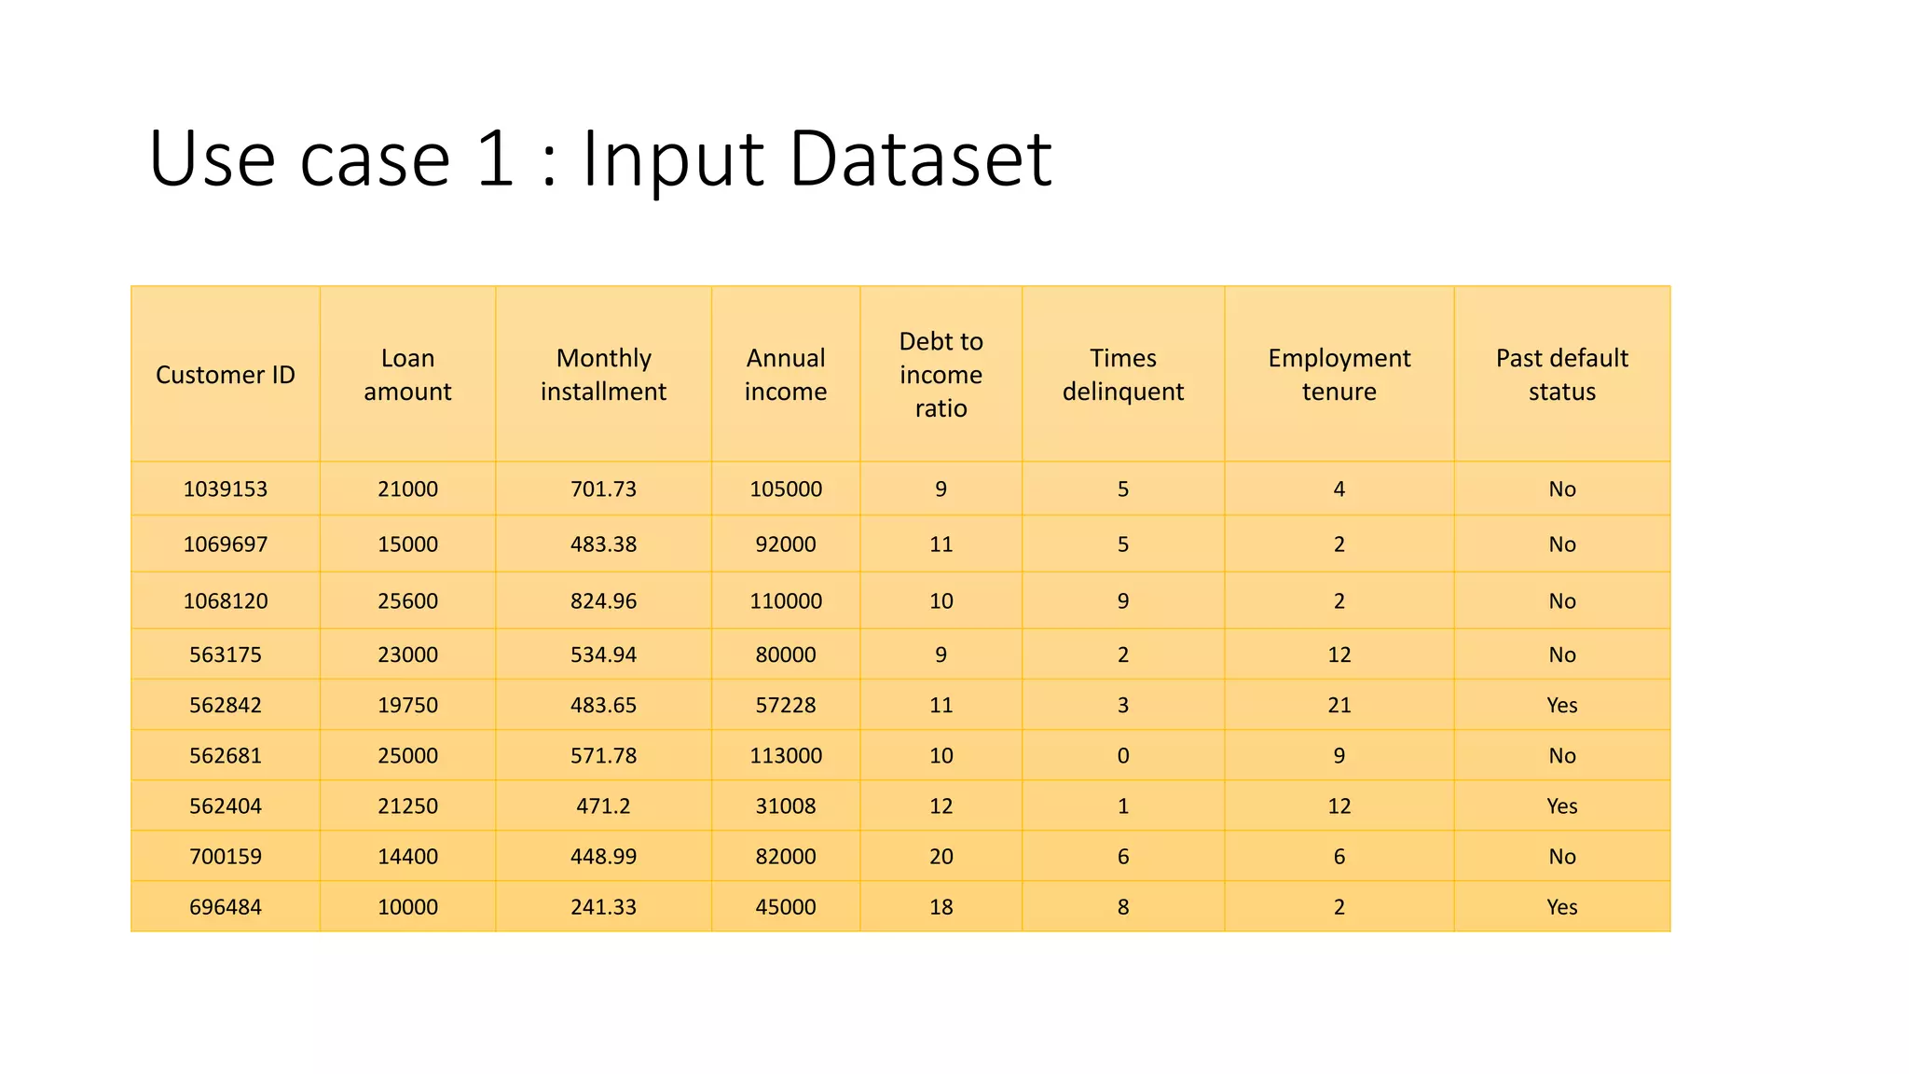Select loan amount cell 14400
1909x1074 pixels.
(x=407, y=856)
